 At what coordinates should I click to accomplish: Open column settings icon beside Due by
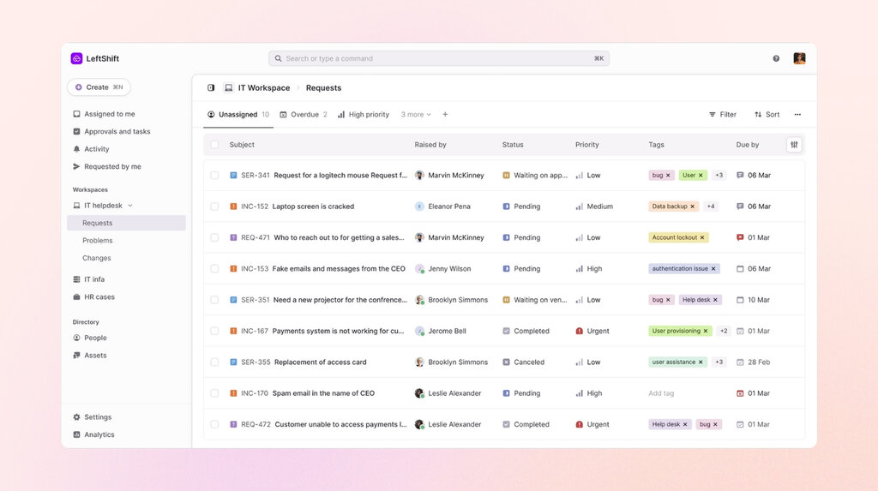click(x=794, y=145)
